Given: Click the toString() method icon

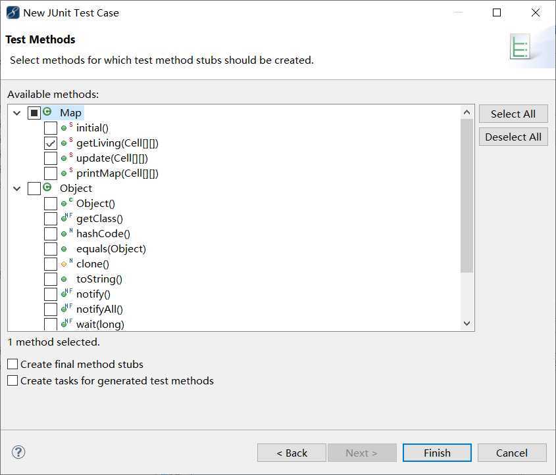Looking at the screenshot, I should [64, 279].
